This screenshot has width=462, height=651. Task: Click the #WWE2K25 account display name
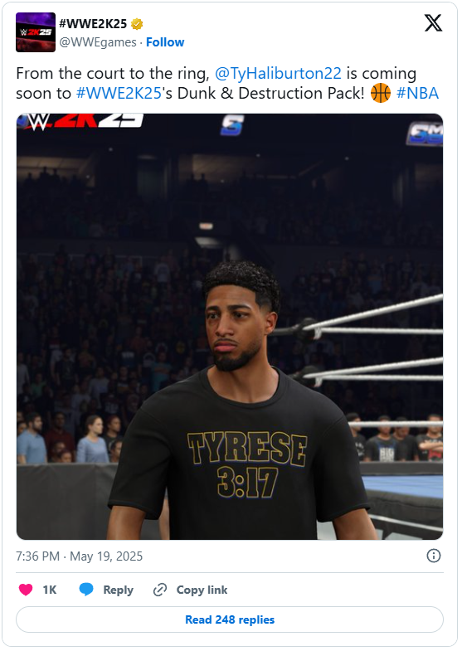coord(93,24)
